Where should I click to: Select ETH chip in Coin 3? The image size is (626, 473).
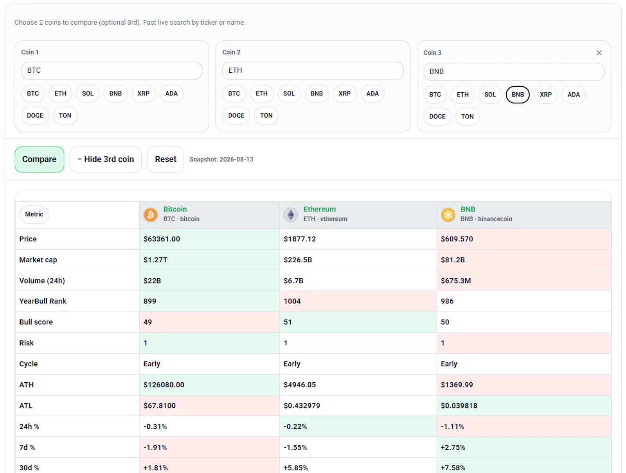(x=463, y=95)
